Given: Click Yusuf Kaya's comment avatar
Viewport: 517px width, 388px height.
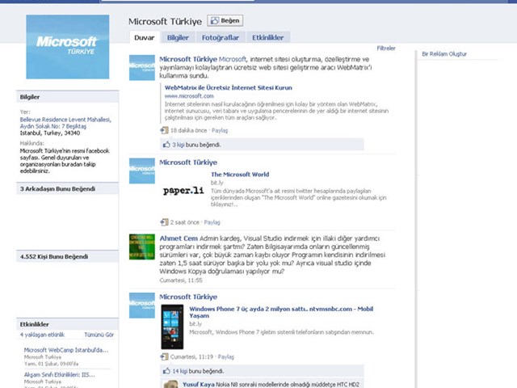Looking at the screenshot, I should [170, 384].
